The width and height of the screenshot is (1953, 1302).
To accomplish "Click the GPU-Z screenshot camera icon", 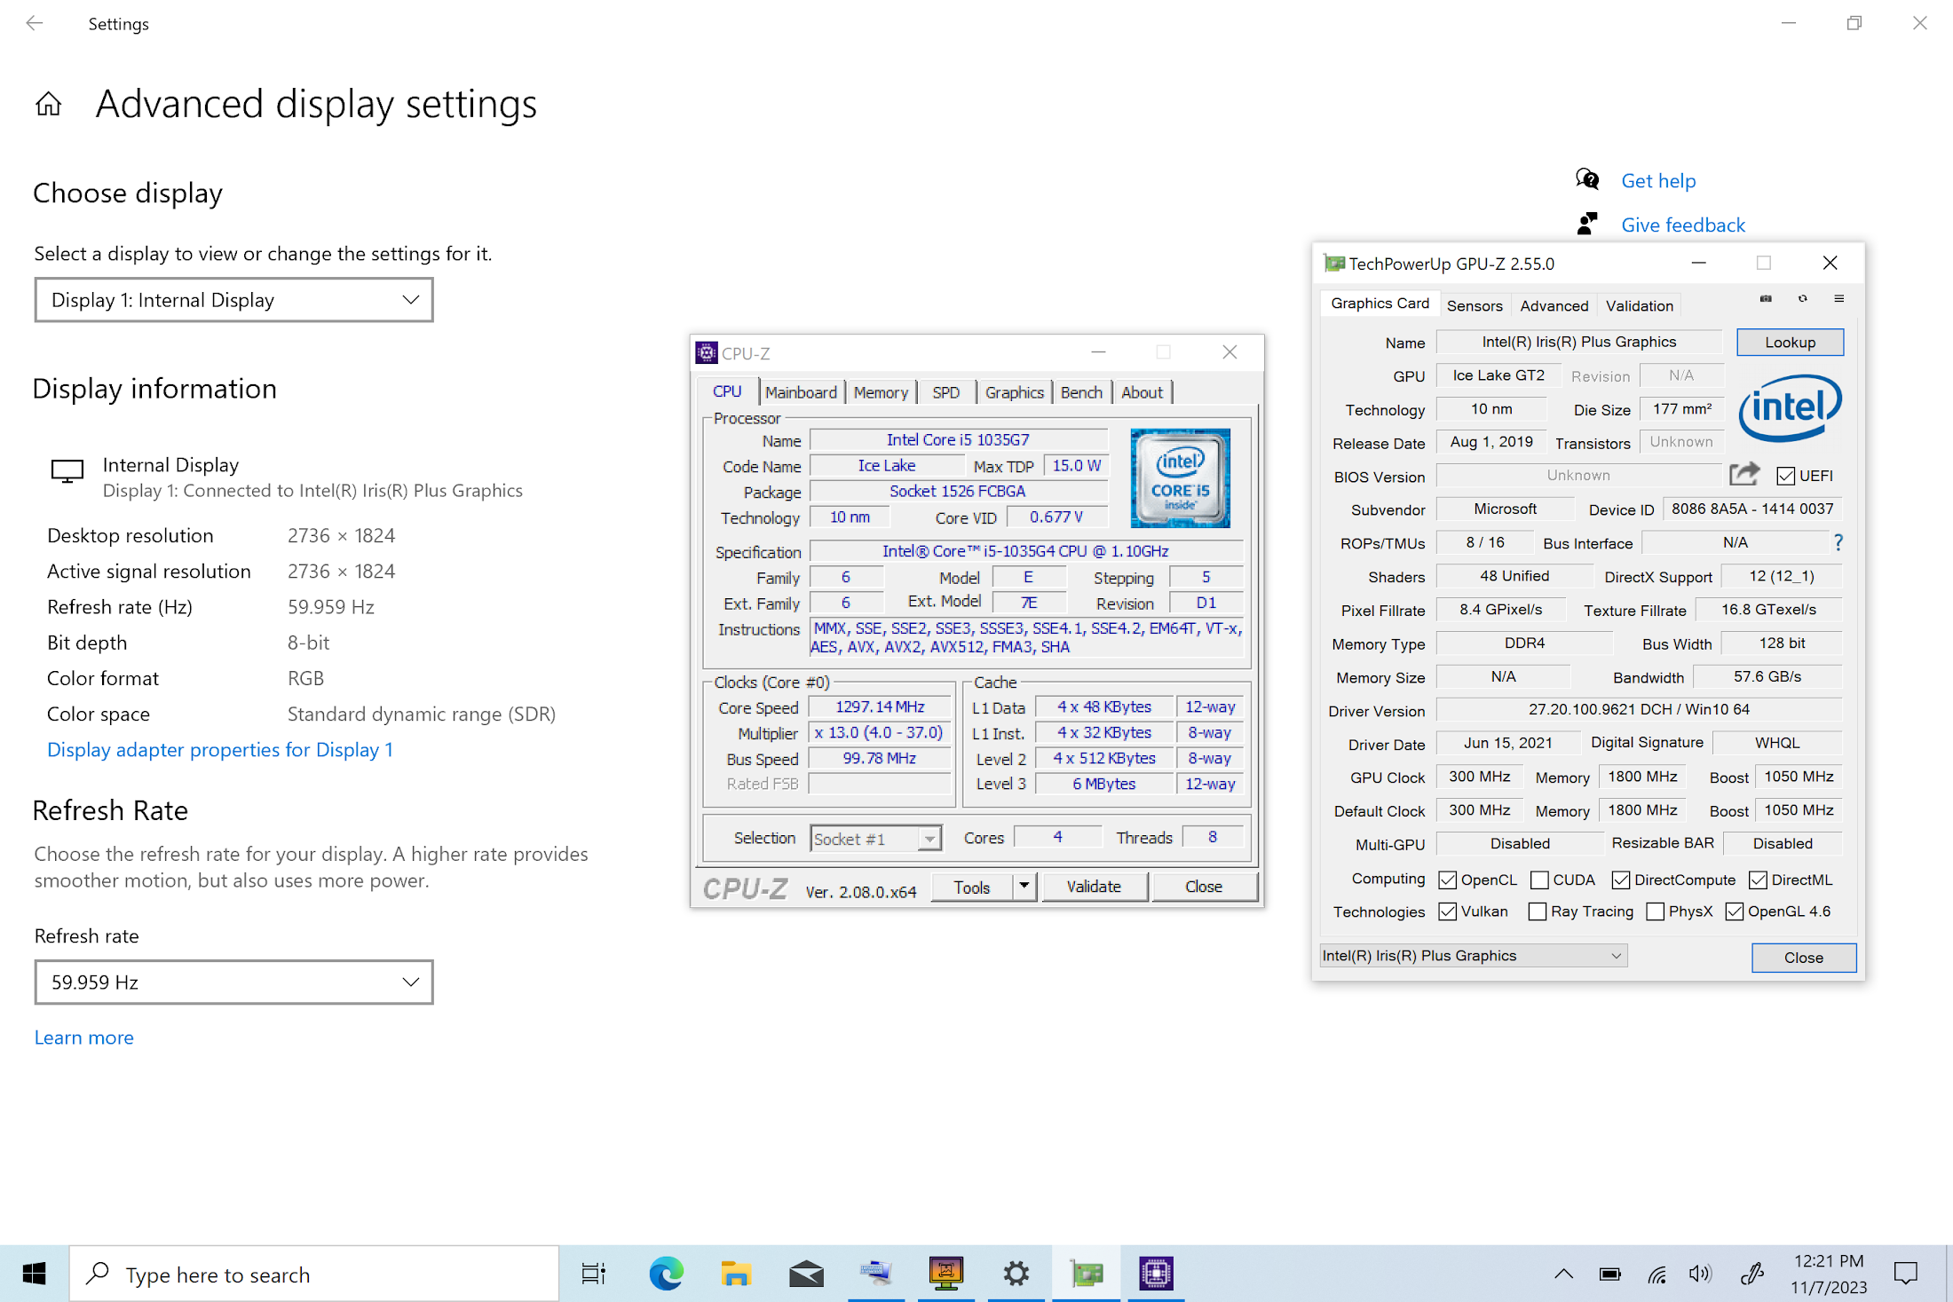I will pos(1766,299).
